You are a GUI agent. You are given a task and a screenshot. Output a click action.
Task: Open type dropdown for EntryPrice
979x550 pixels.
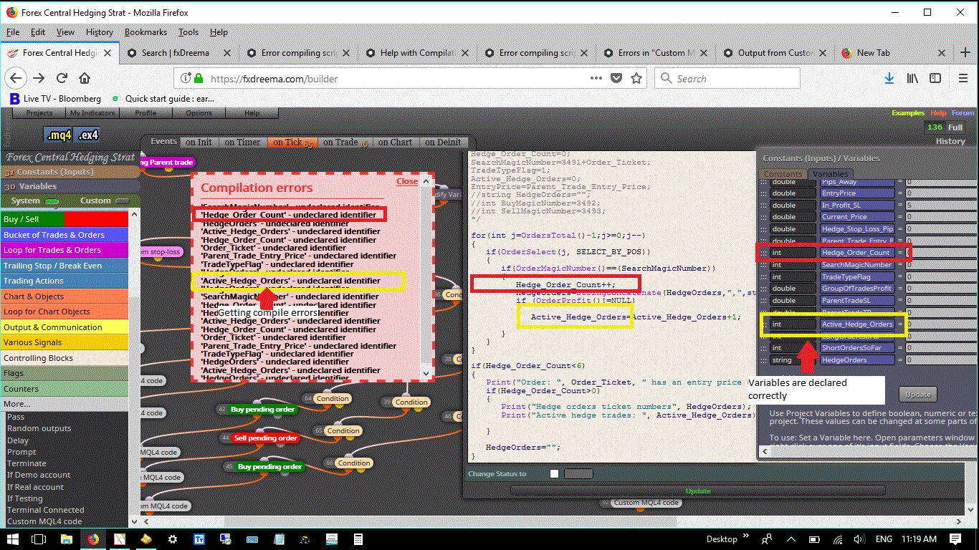coord(793,193)
